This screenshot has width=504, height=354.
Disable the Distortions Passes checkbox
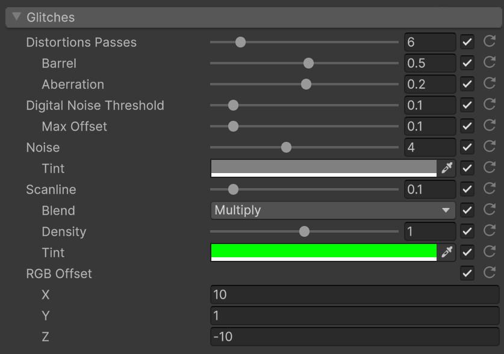pyautogui.click(x=467, y=42)
